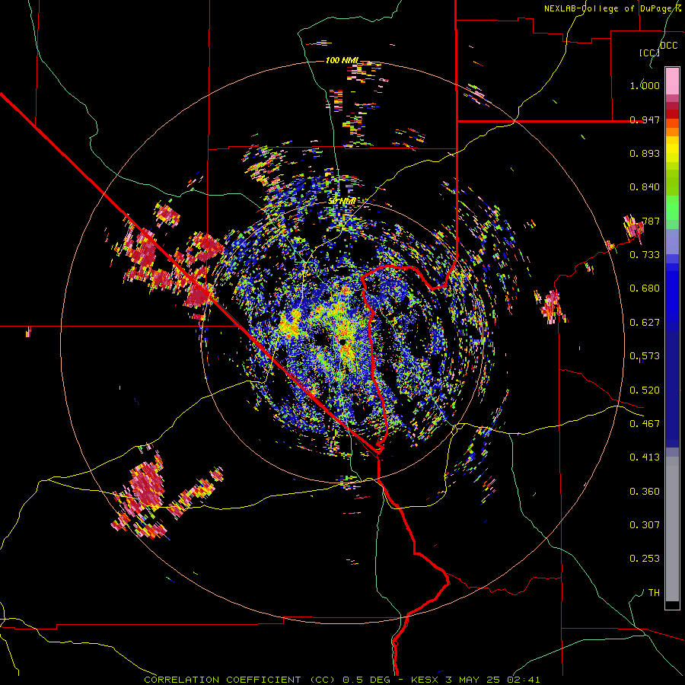Click the DCC label above the color bar
Viewport: 685px width, 685px height.
click(669, 46)
